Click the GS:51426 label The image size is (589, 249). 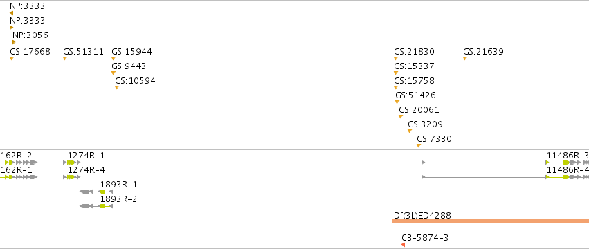click(415, 95)
